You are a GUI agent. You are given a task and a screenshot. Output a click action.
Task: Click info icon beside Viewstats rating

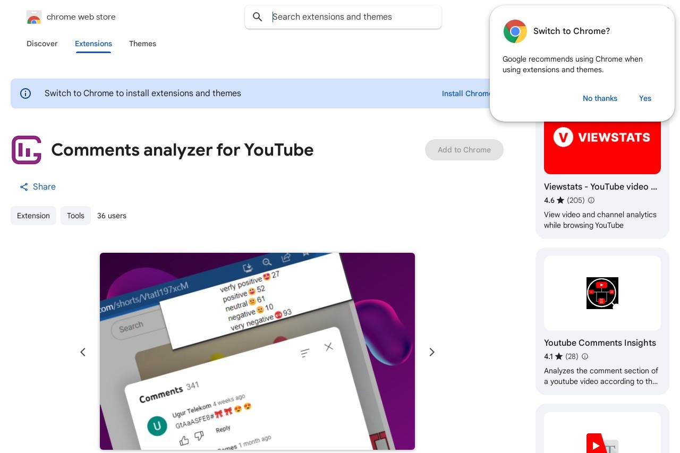point(591,200)
